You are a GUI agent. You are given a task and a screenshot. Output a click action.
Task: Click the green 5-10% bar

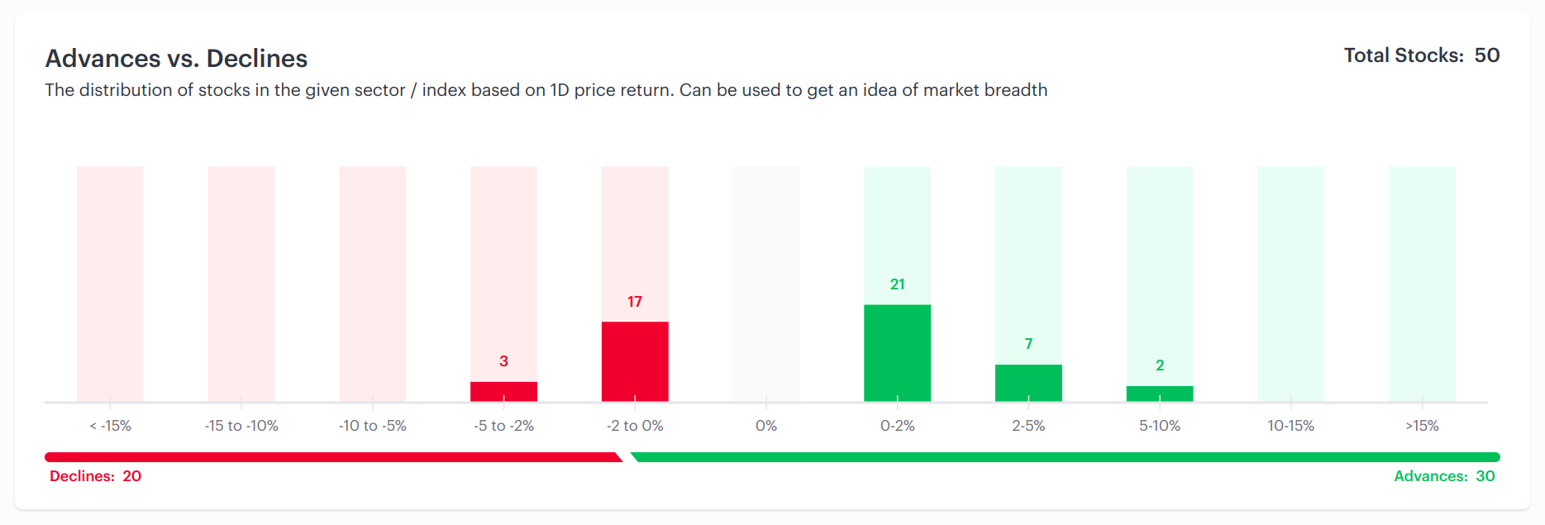point(1160,394)
